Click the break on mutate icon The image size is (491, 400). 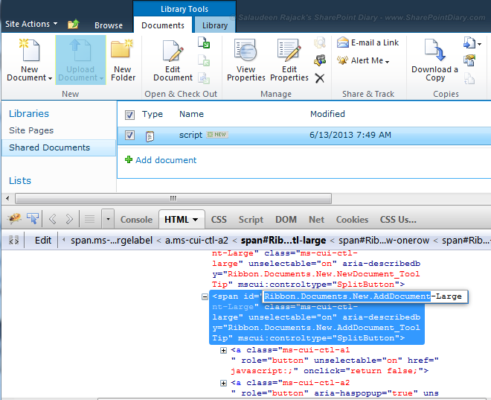pyautogui.click(x=13, y=241)
